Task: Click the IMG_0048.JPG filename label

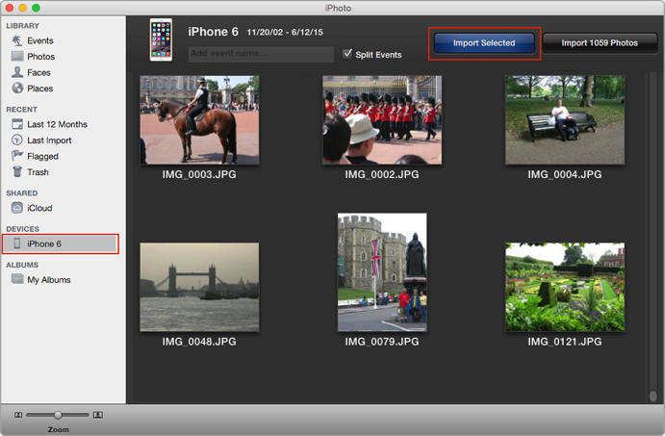Action: point(199,342)
